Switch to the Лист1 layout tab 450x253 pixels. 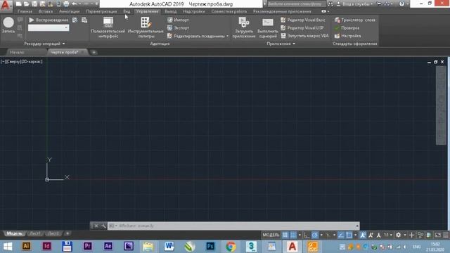[x=35, y=233]
